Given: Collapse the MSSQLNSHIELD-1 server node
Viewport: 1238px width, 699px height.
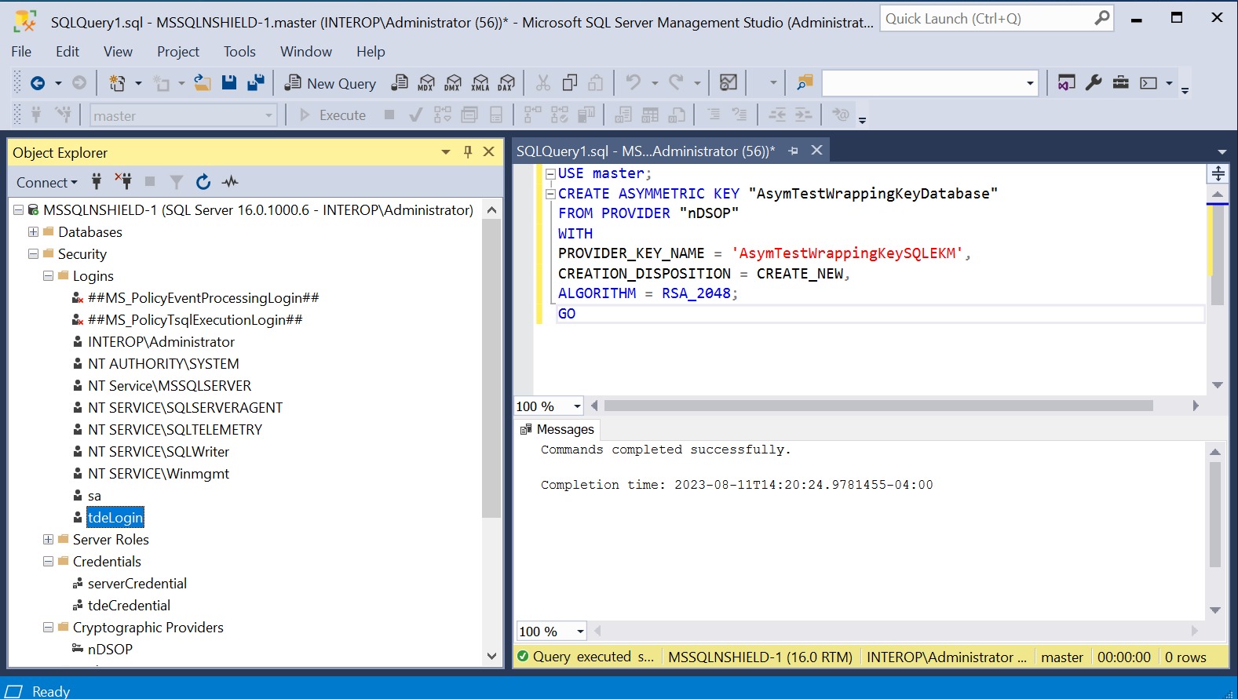Looking at the screenshot, I should [18, 210].
